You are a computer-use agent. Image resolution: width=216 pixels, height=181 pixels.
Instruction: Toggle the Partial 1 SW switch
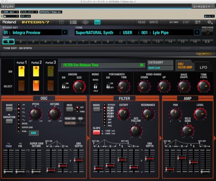coord(22,71)
